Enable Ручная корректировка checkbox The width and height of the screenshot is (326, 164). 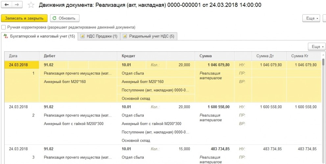point(4,27)
